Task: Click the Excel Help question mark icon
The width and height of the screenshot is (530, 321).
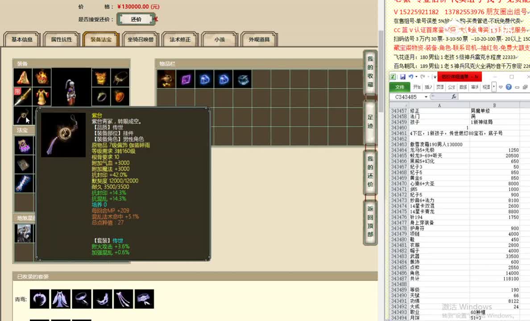Action: [x=509, y=87]
